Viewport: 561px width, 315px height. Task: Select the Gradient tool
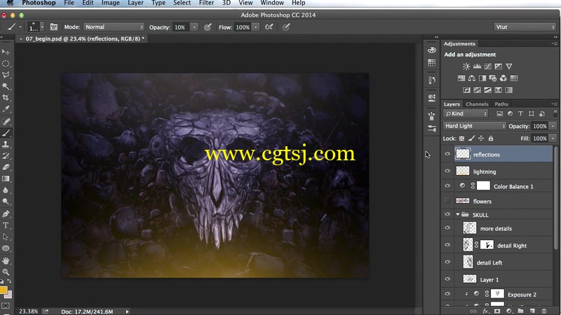pos(6,178)
